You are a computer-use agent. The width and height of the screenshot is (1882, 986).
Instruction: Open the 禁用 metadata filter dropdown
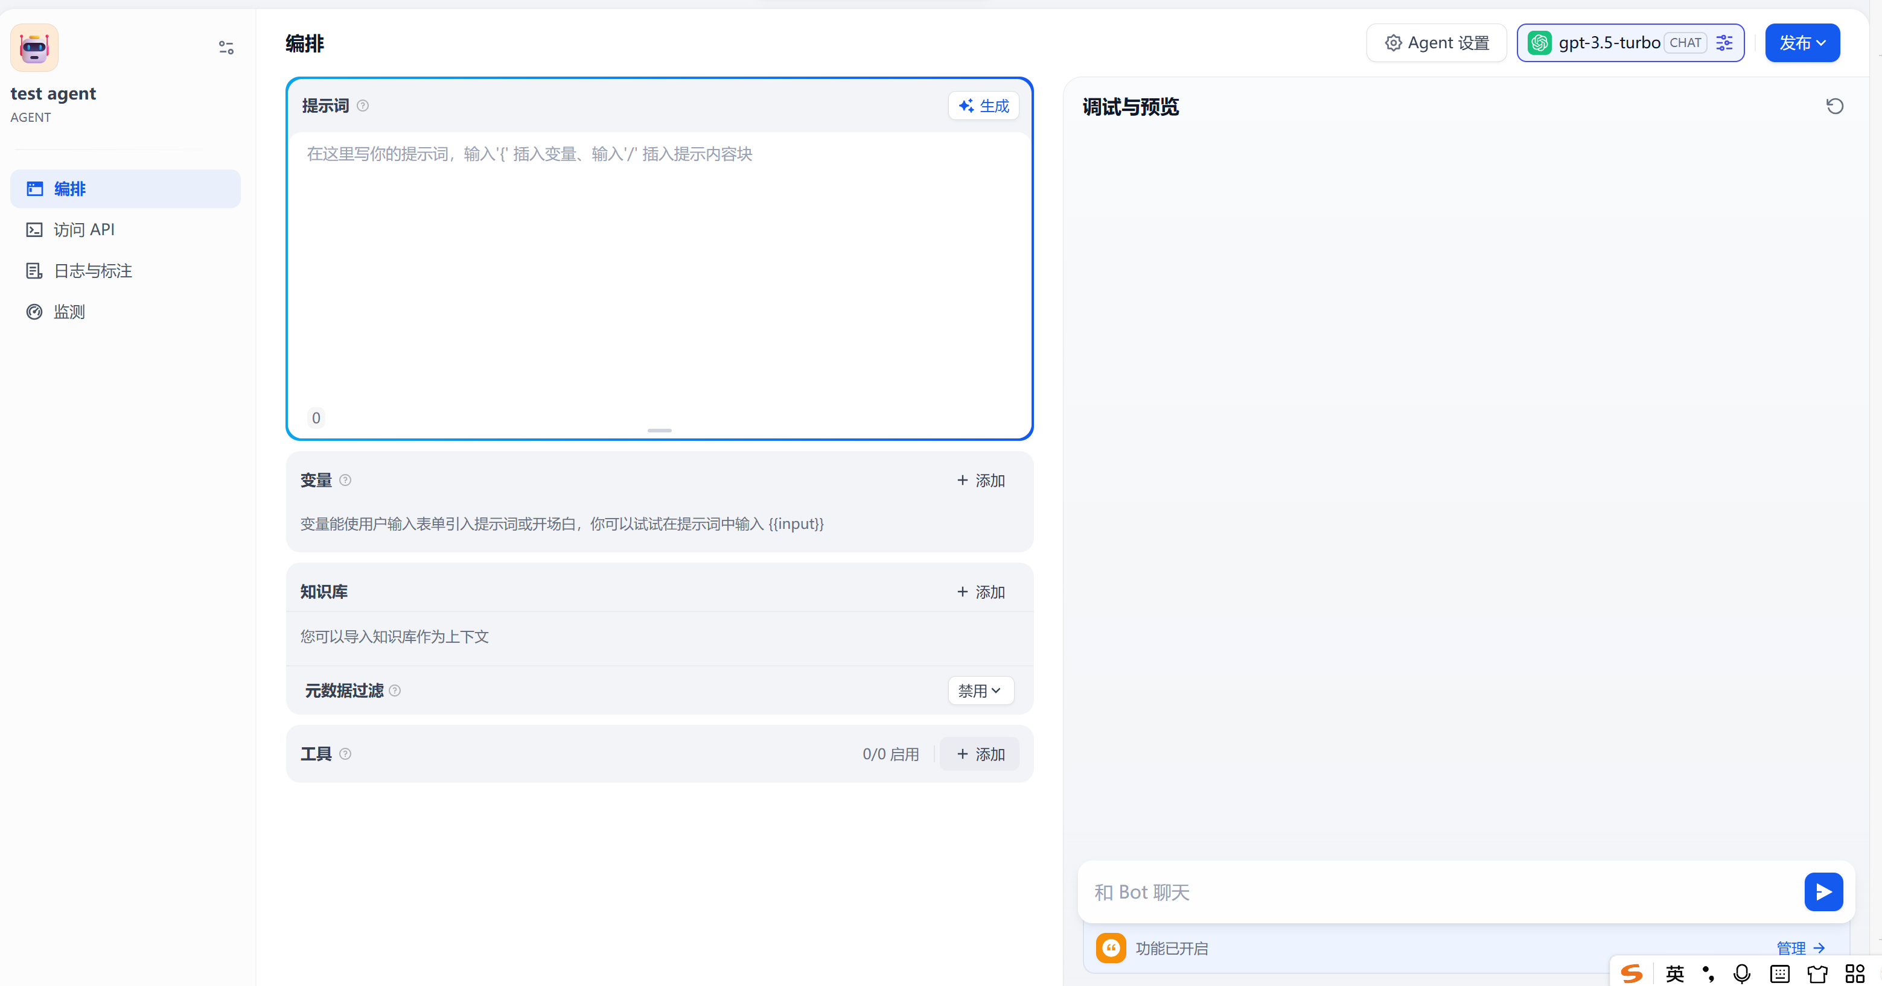[980, 691]
